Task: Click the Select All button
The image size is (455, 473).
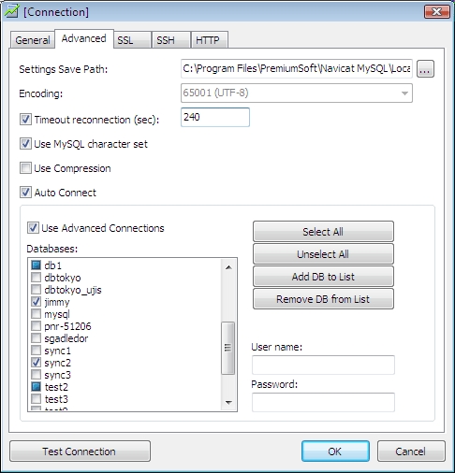Action: coord(323,232)
